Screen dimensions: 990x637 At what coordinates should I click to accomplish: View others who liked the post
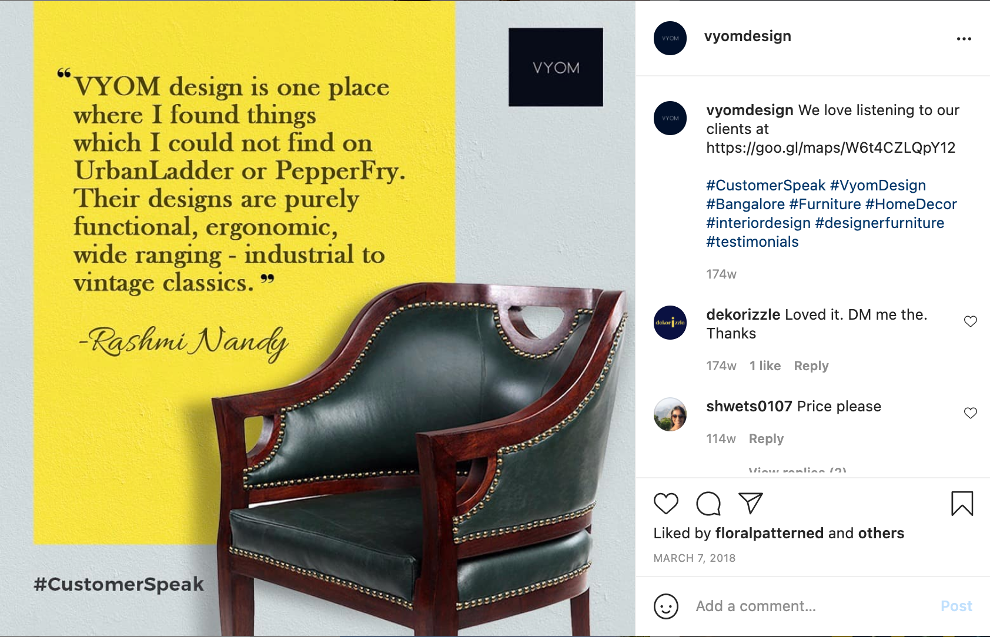[881, 534]
